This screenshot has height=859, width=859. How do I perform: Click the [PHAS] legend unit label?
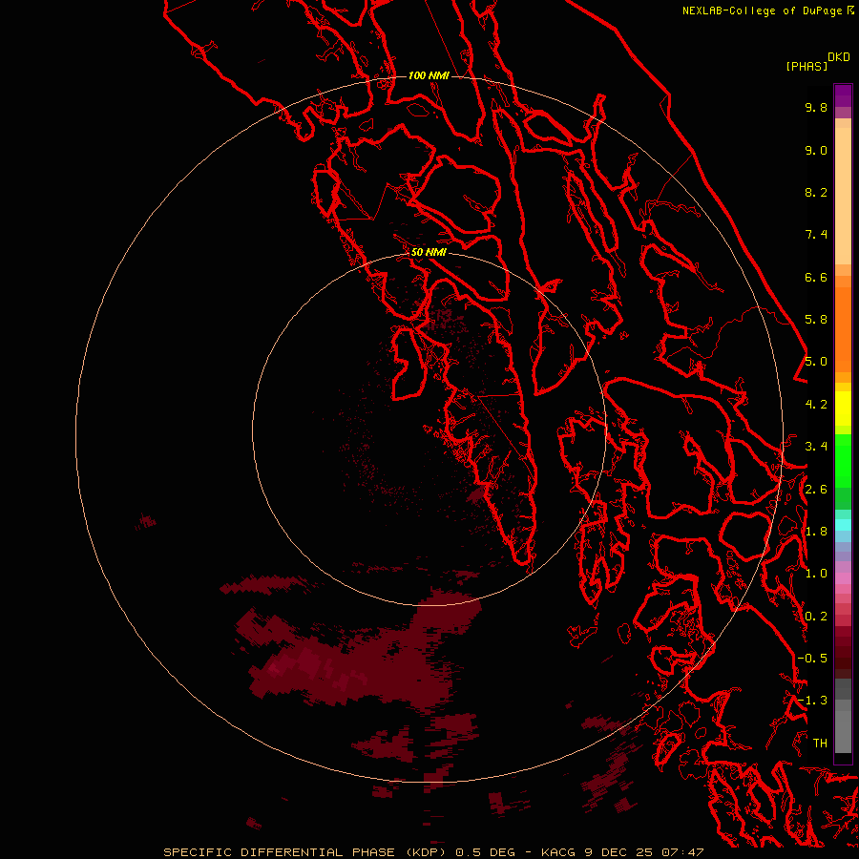point(807,66)
